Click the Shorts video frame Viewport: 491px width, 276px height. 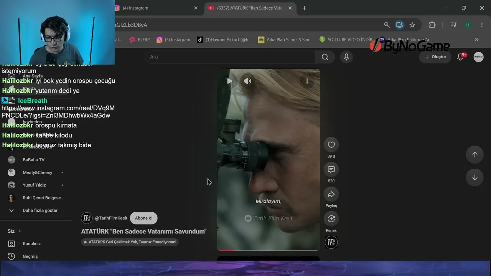coord(269,160)
